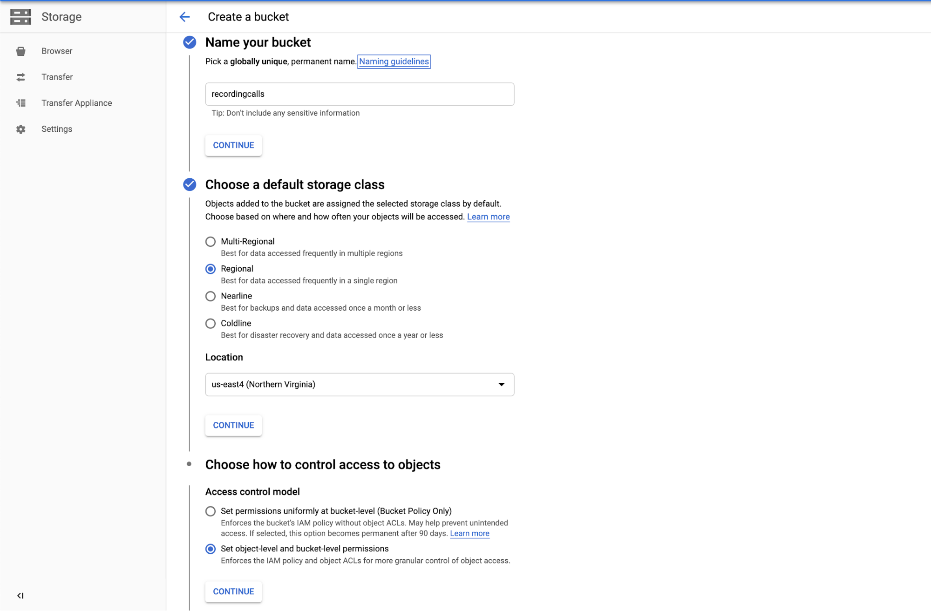Click the Transfer arrows icon
This screenshot has height=611, width=931.
pos(20,77)
